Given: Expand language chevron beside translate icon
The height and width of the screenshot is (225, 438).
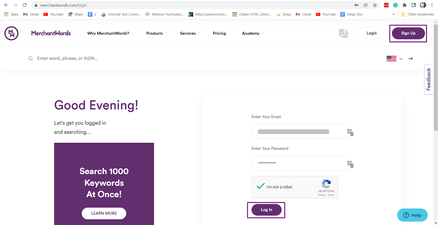Looking at the screenshot, I should click(350, 33).
